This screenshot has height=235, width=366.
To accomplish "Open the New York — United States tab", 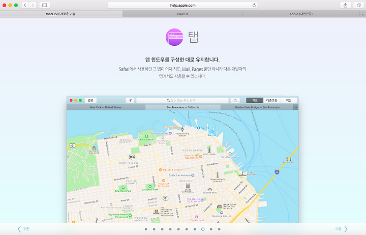I will [106, 107].
